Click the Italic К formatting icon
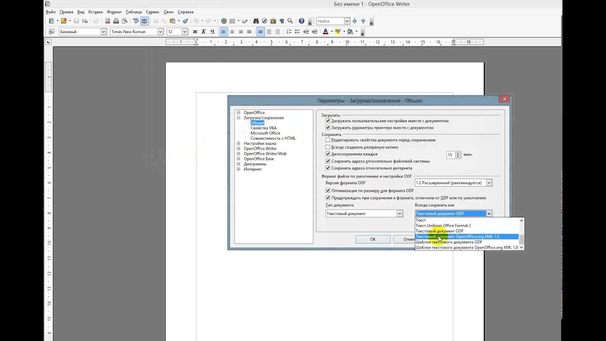This screenshot has width=606, height=341. (204, 32)
